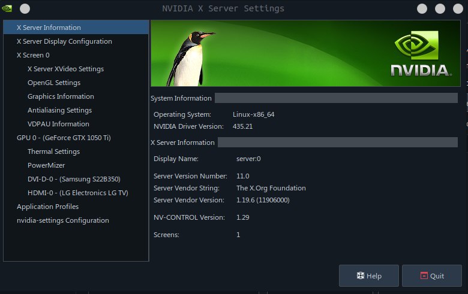The image size is (468, 294).
Task: Click the Operating System label
Action: click(x=182, y=114)
